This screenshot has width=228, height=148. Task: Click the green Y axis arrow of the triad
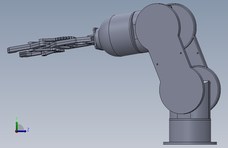tap(17, 126)
